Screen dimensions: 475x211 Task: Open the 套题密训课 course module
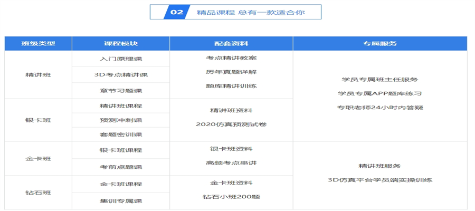click(121, 135)
